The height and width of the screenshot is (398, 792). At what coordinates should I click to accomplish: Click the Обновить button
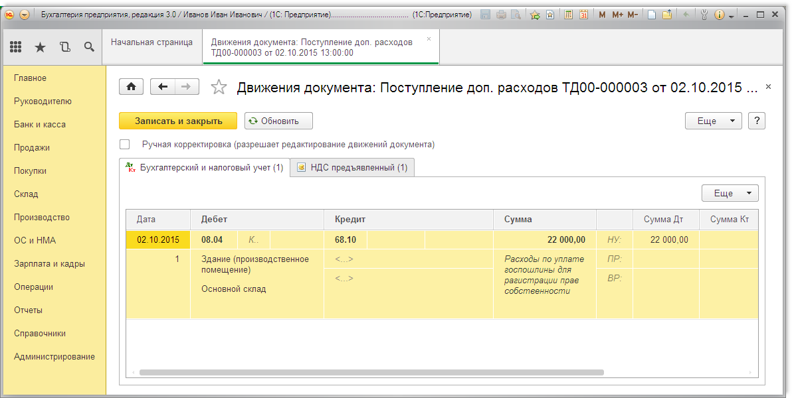click(x=278, y=121)
